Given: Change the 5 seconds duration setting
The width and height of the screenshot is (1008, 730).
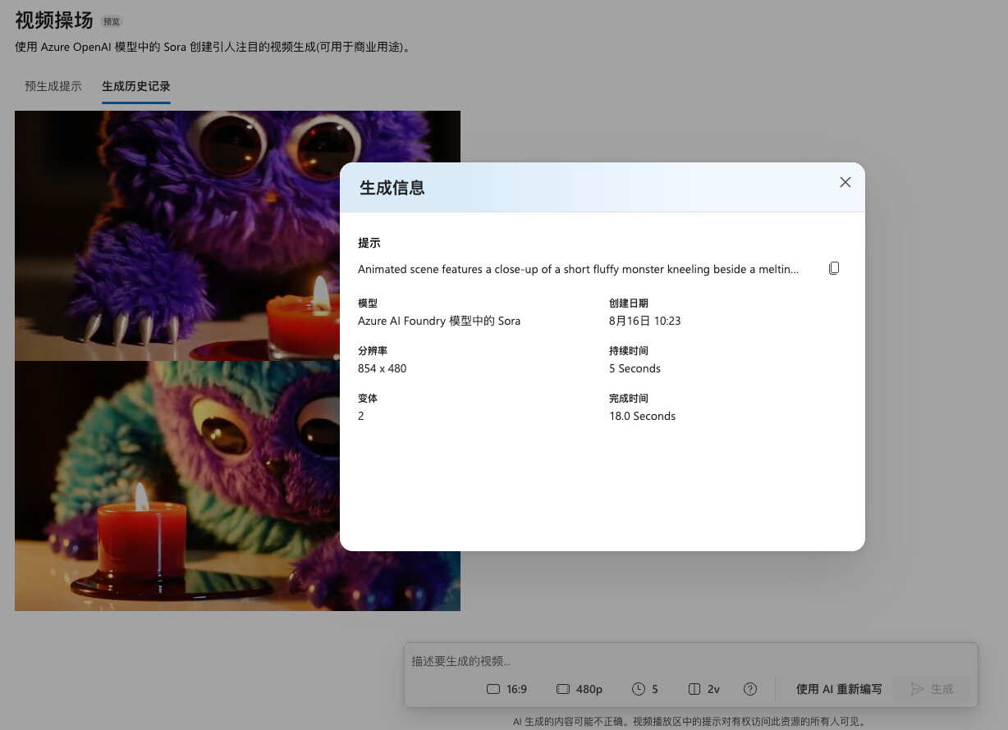Looking at the screenshot, I should 646,689.
